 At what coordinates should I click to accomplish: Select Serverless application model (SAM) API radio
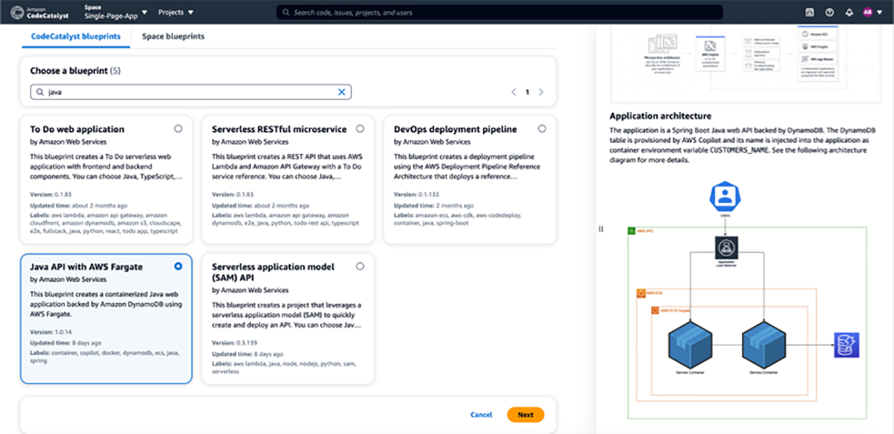tap(360, 266)
